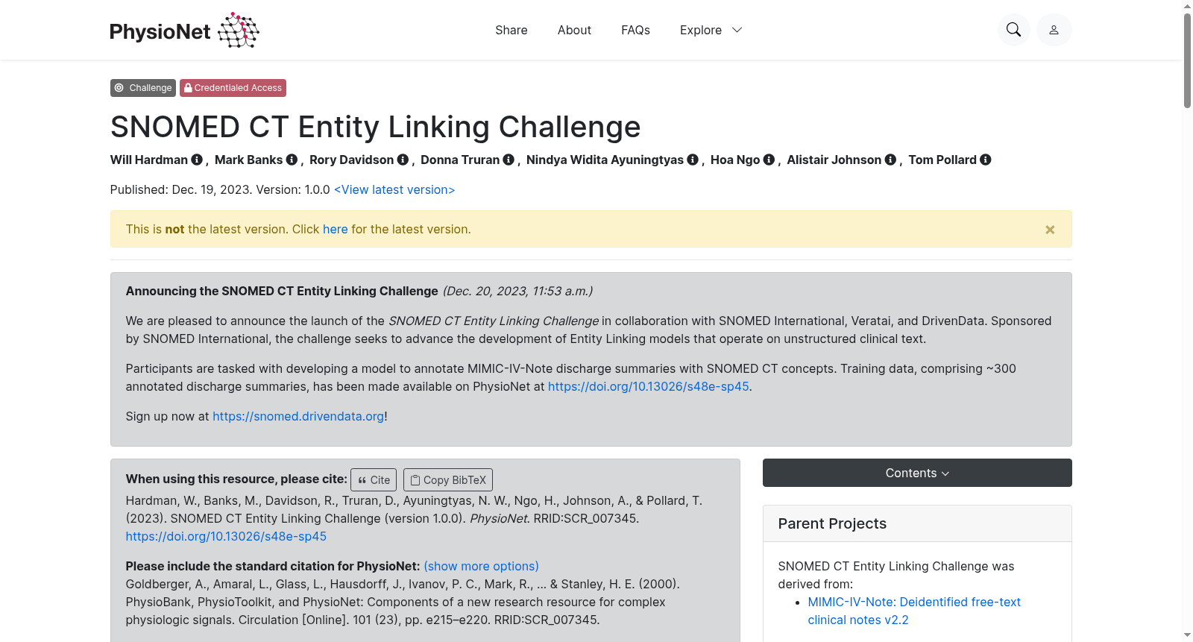Open the FAQs page
Image resolution: width=1193 pixels, height=642 pixels.
tap(635, 30)
